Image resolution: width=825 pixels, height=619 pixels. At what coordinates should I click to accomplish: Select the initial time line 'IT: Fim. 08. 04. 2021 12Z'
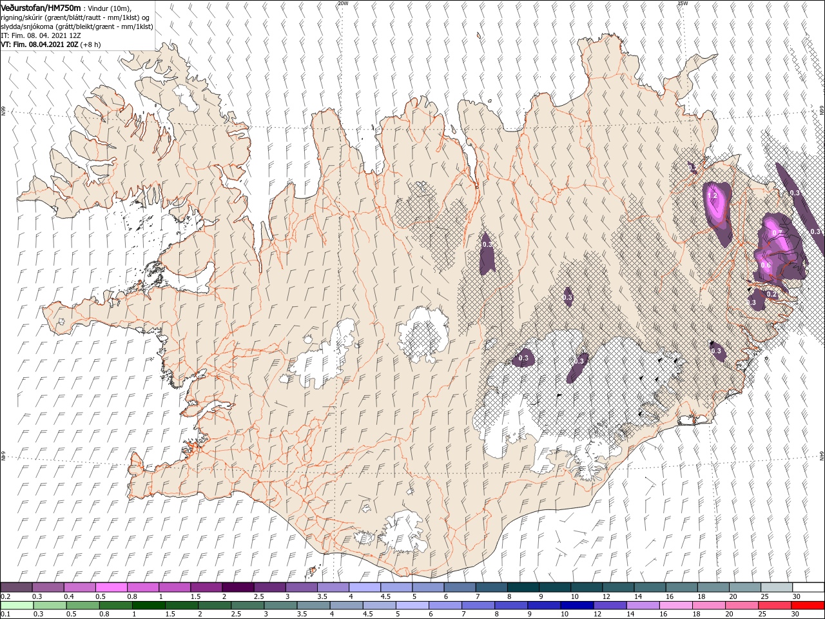(41, 35)
